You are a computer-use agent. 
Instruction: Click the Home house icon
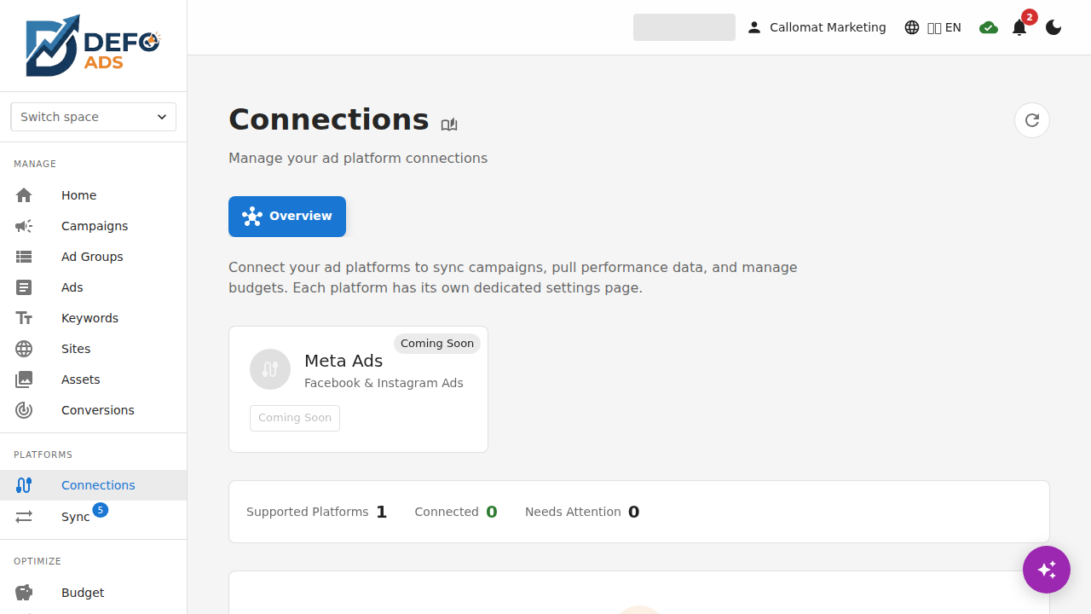coord(24,195)
